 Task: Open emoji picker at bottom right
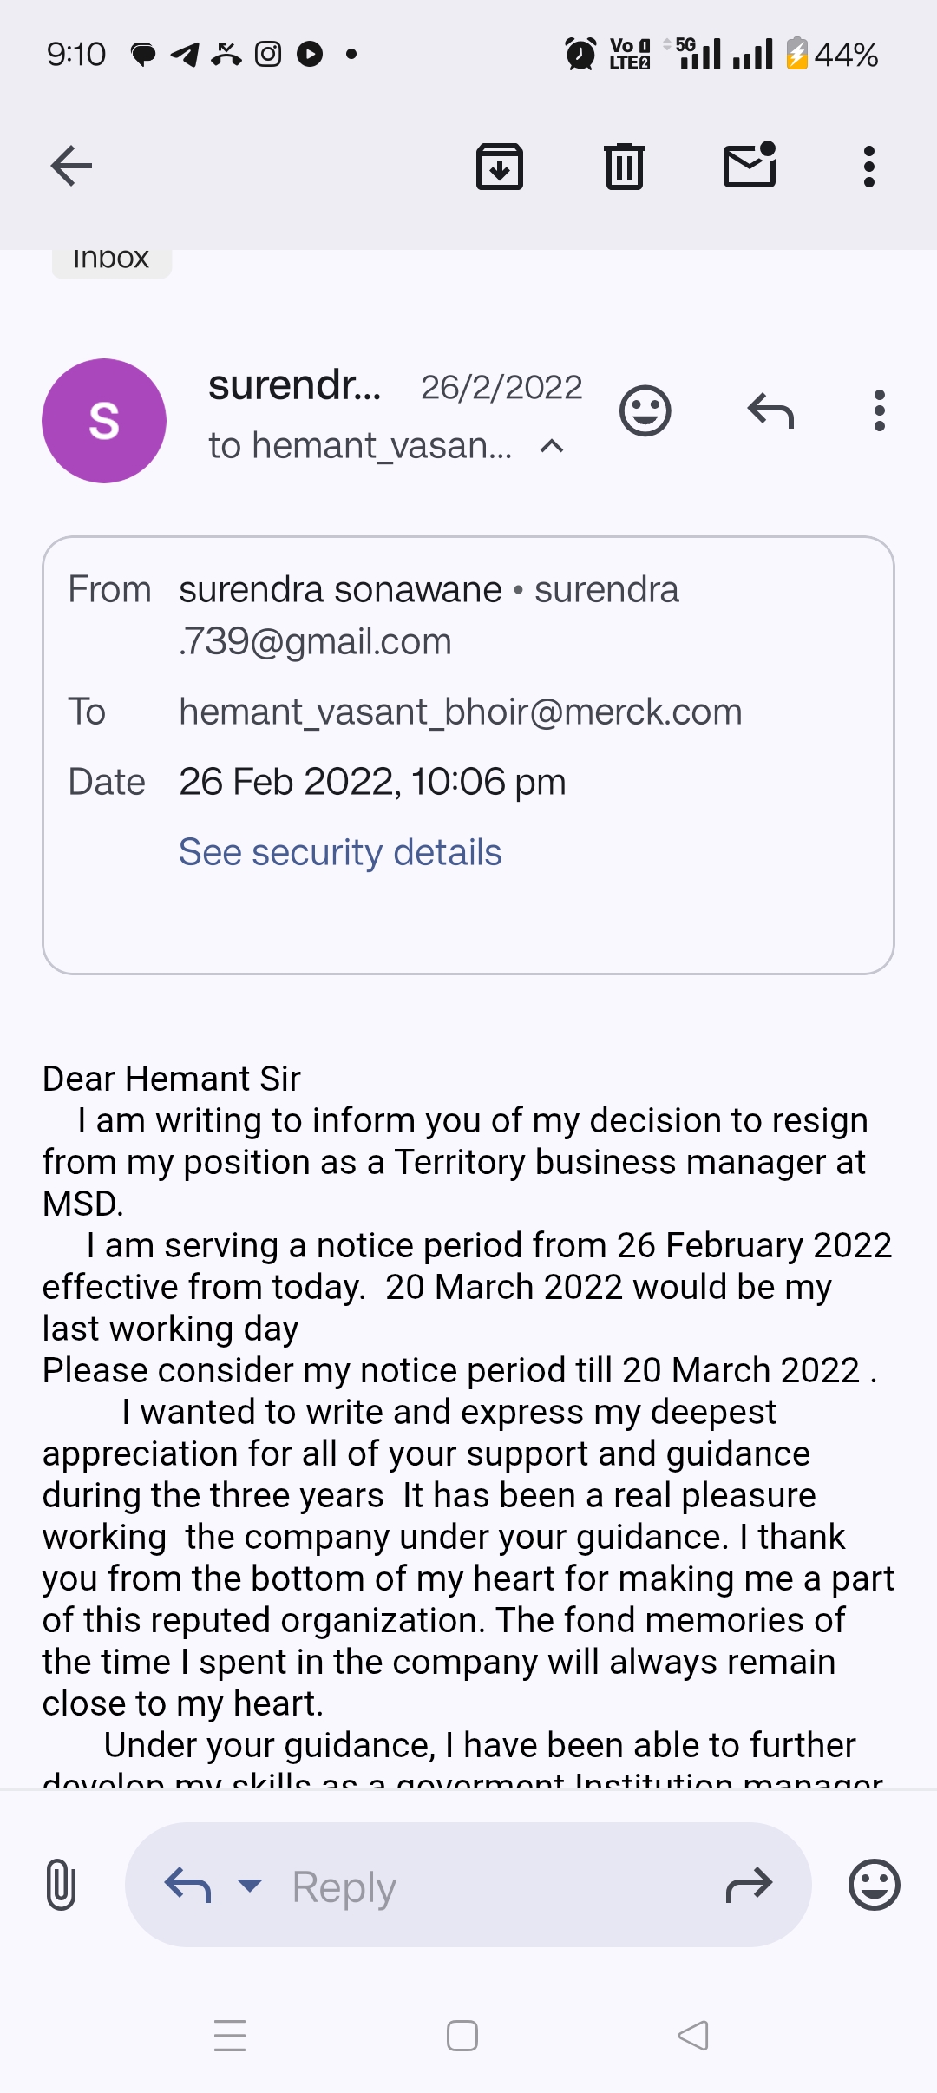(x=875, y=1885)
